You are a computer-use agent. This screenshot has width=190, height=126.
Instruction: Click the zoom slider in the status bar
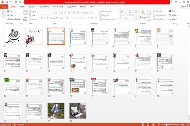pos(170,124)
